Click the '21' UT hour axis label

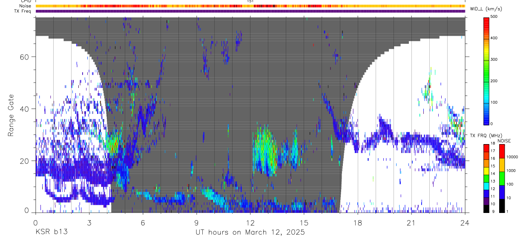click(x=411, y=222)
